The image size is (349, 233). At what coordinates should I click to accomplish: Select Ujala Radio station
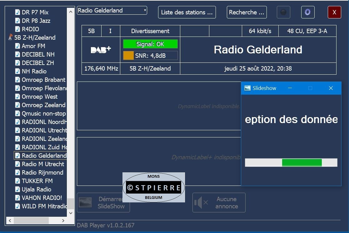[37, 189]
